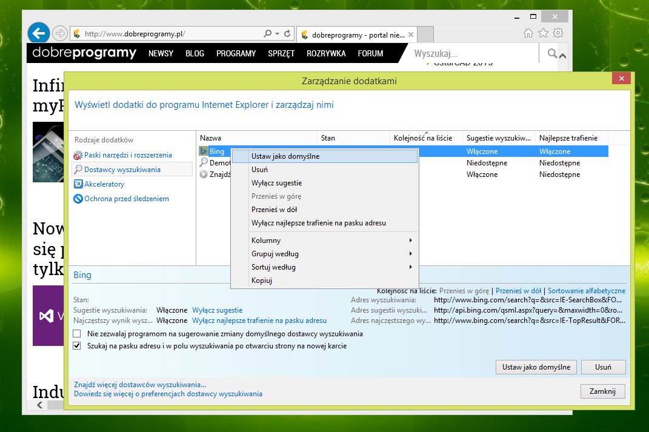Open BLOG in the site navigation
649x432 pixels.
pyautogui.click(x=195, y=53)
